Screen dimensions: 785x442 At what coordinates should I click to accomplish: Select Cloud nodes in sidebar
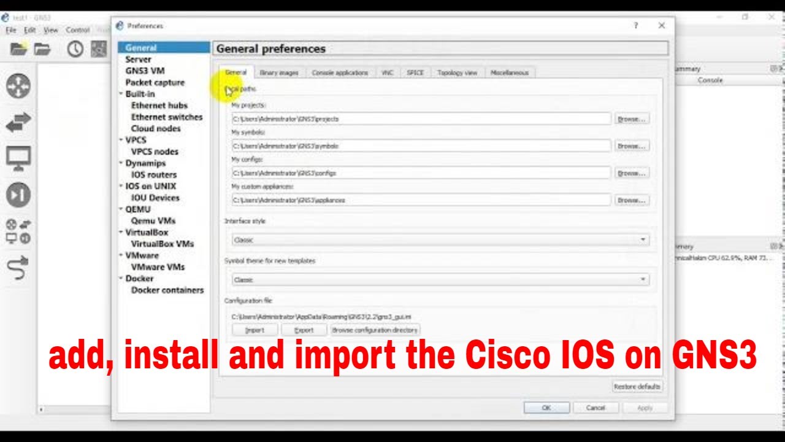(x=156, y=128)
